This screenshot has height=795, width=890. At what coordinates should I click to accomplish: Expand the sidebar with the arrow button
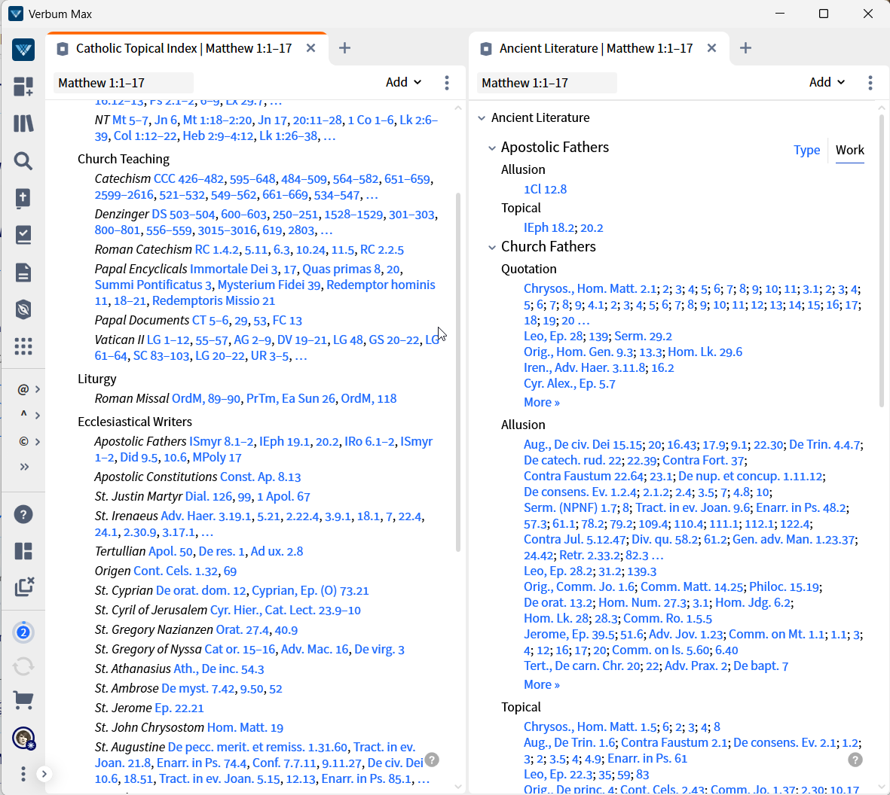[x=44, y=774]
